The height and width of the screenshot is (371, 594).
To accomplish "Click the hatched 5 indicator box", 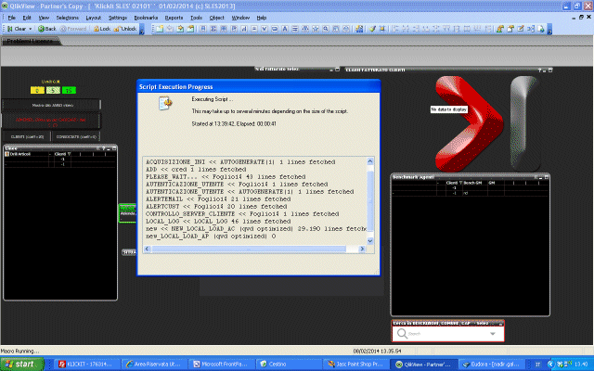I will [x=53, y=90].
